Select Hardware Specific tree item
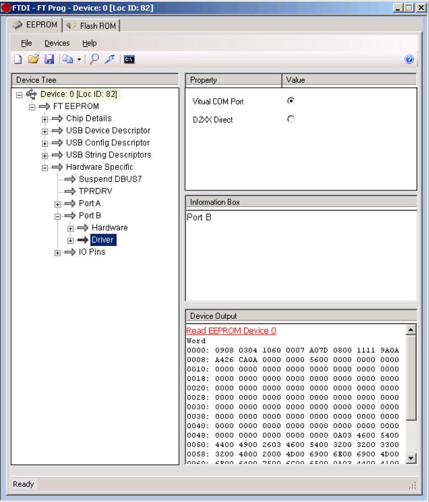Screen dimensions: 429x502 click(100, 167)
